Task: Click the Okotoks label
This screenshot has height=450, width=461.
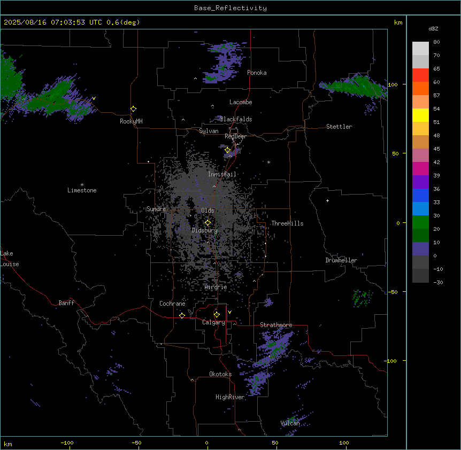Action: click(220, 374)
